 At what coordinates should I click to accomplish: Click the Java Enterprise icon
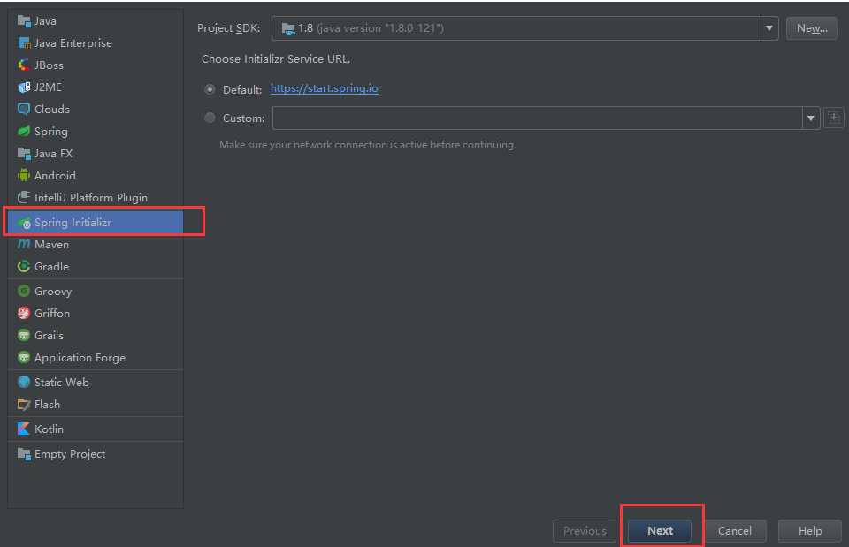(x=24, y=43)
